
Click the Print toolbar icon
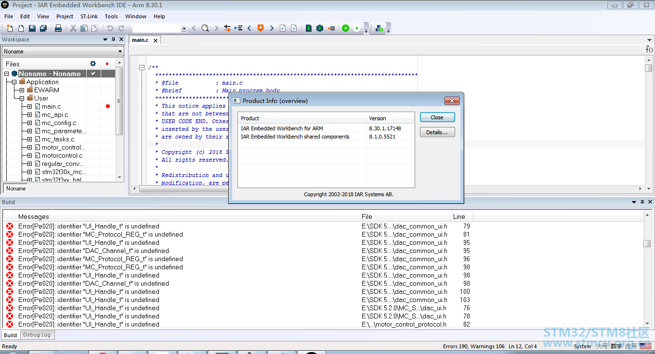click(x=58, y=28)
